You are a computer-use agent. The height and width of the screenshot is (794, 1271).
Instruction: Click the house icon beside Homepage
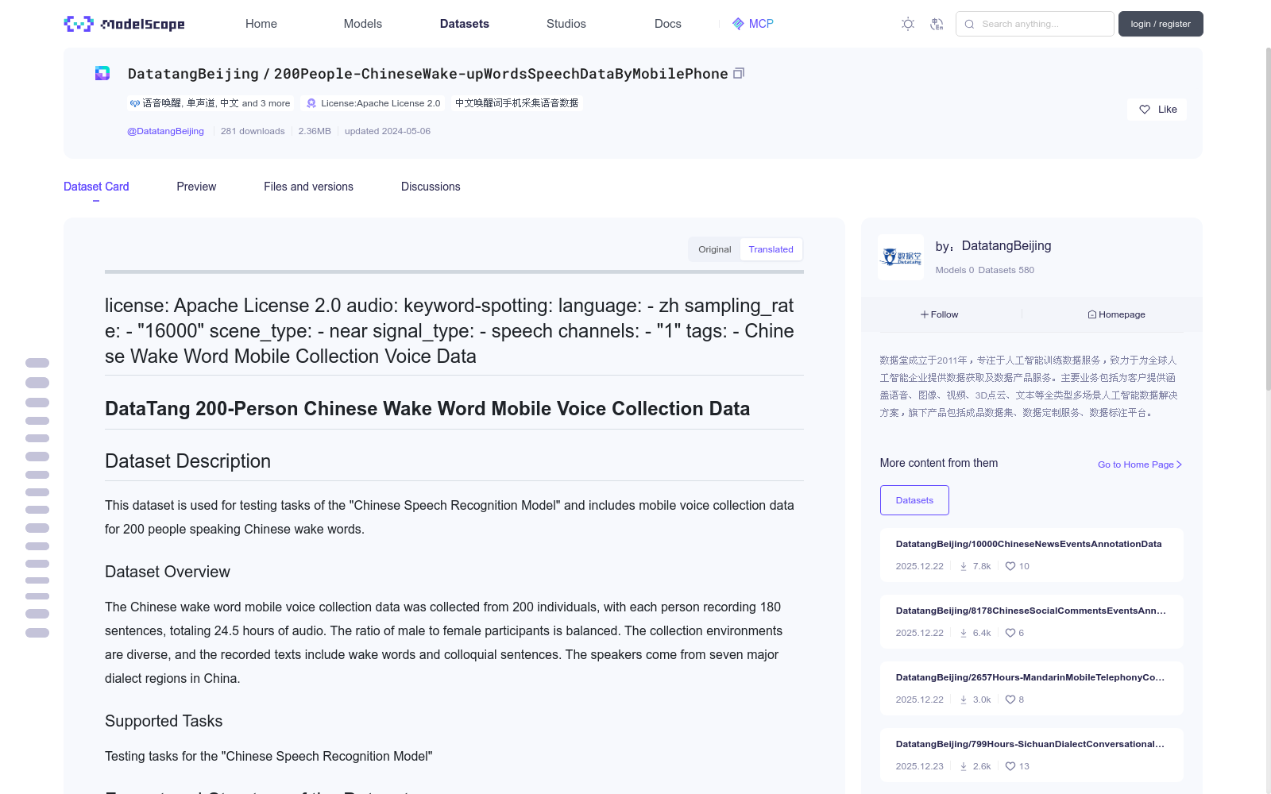(x=1092, y=314)
